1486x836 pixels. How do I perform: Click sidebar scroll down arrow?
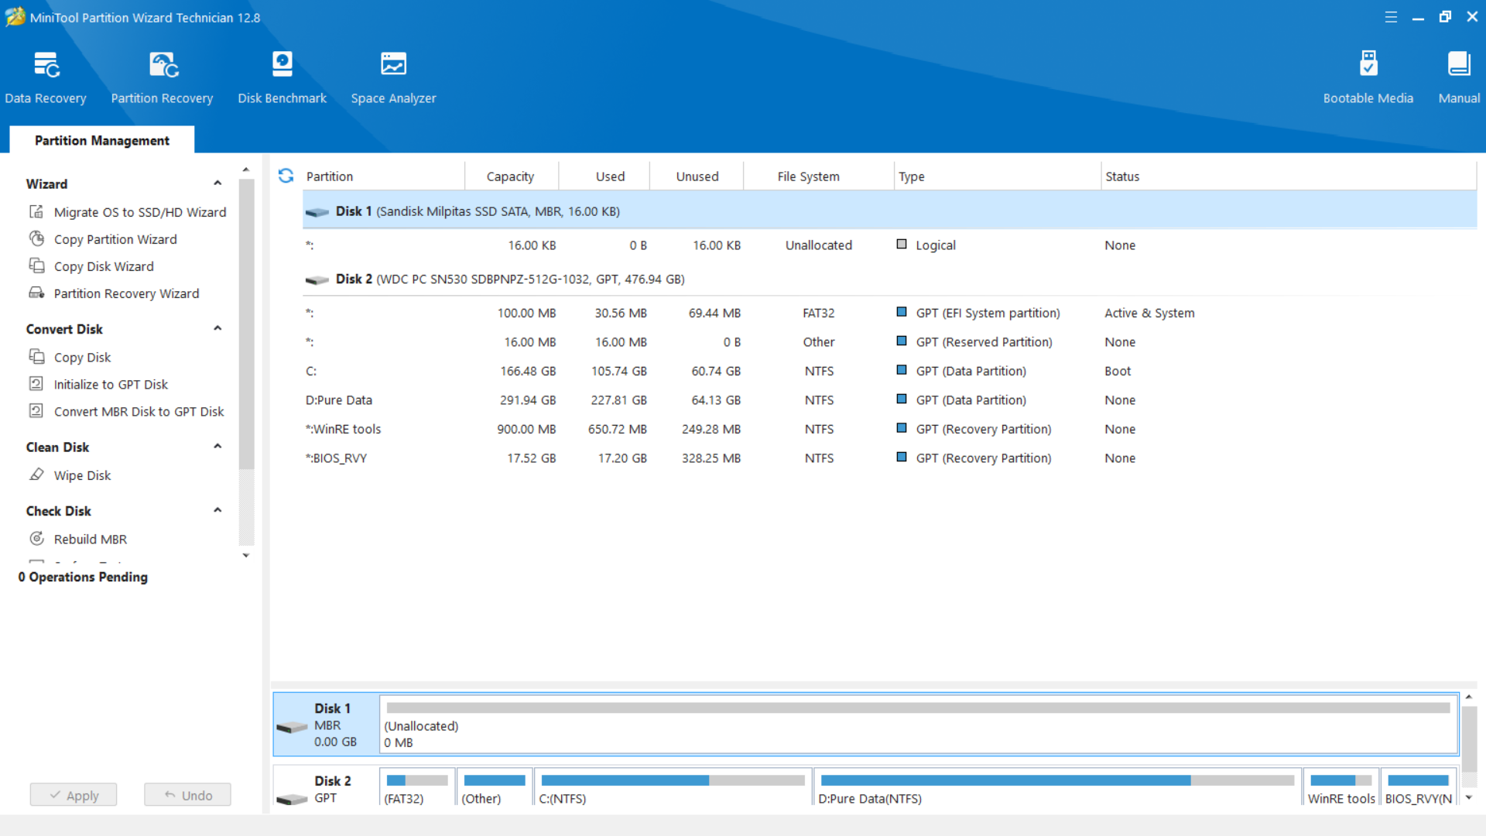click(x=246, y=555)
